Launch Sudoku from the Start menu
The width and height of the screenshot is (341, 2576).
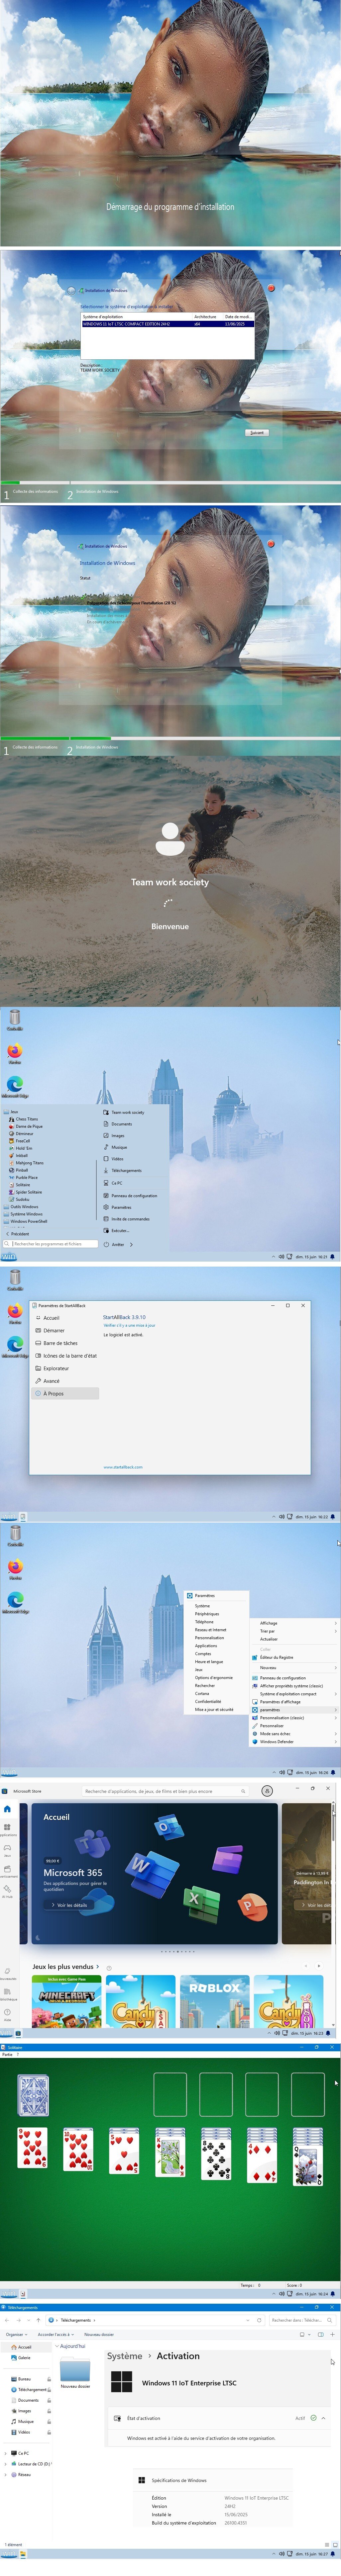coord(22,1199)
